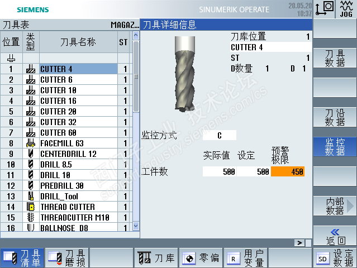
Task: Click tool list scrollbar down arrow
Action: tap(136, 226)
